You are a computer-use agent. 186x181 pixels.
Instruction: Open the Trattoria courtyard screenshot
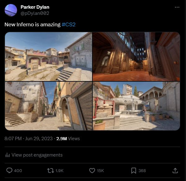[48, 57]
